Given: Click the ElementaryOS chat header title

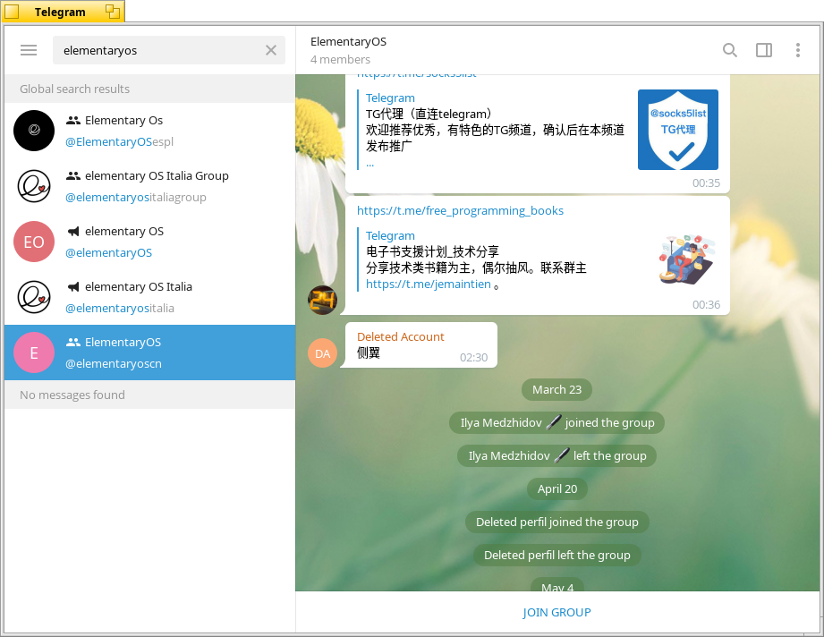Looking at the screenshot, I should pyautogui.click(x=348, y=41).
